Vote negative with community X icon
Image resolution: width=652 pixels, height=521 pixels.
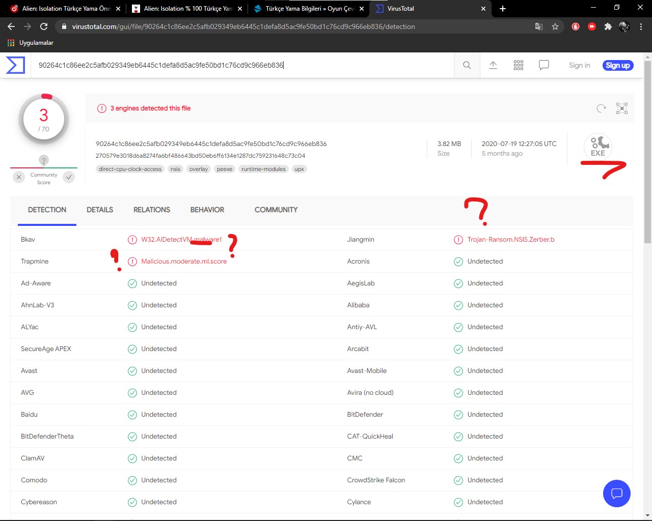click(19, 177)
